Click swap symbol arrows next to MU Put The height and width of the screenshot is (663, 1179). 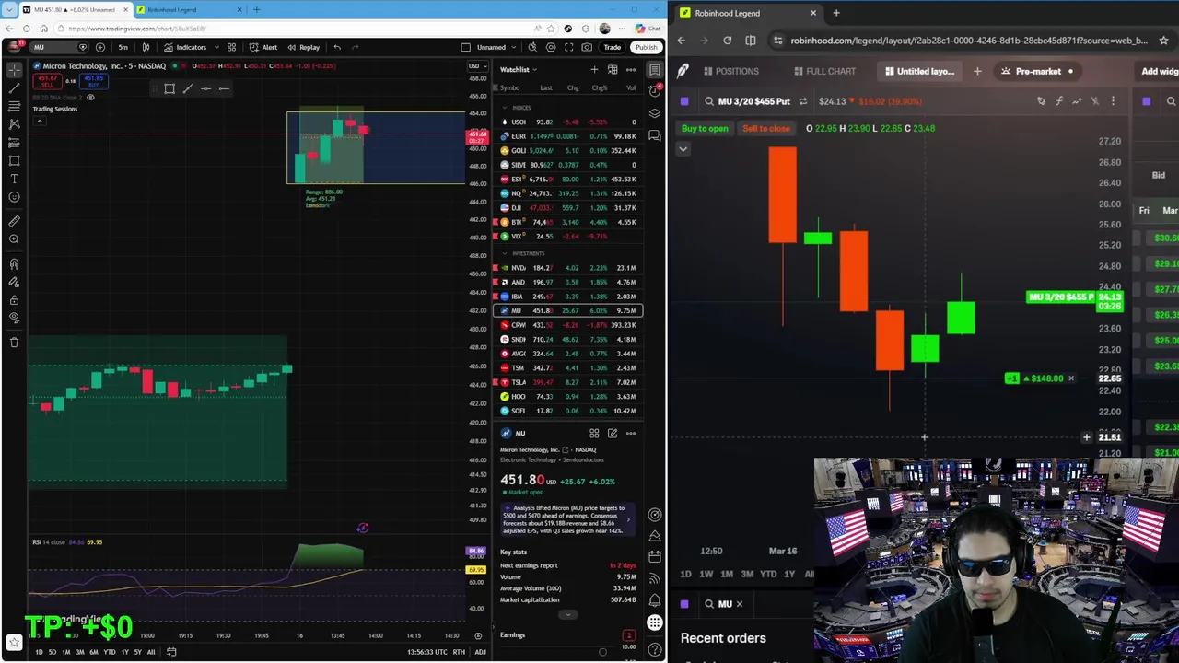coord(802,101)
